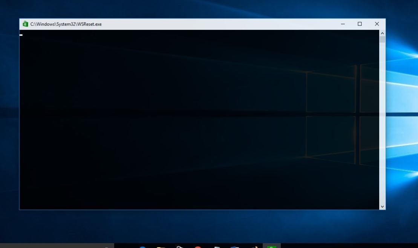Click the C:\Windows\System32\WSReset.exe title text
The width and height of the screenshot is (418, 248).
click(x=66, y=24)
